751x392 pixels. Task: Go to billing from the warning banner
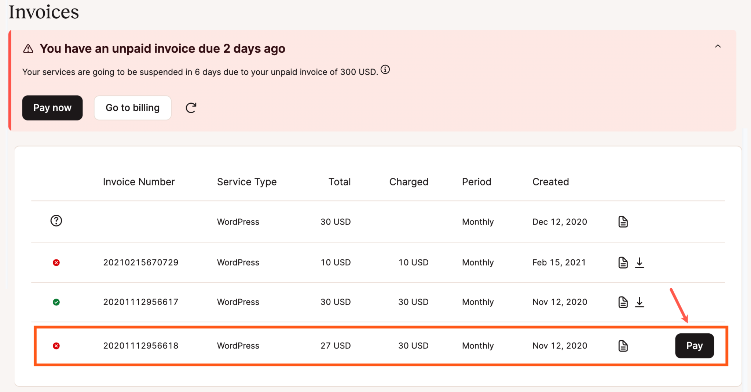pos(132,107)
